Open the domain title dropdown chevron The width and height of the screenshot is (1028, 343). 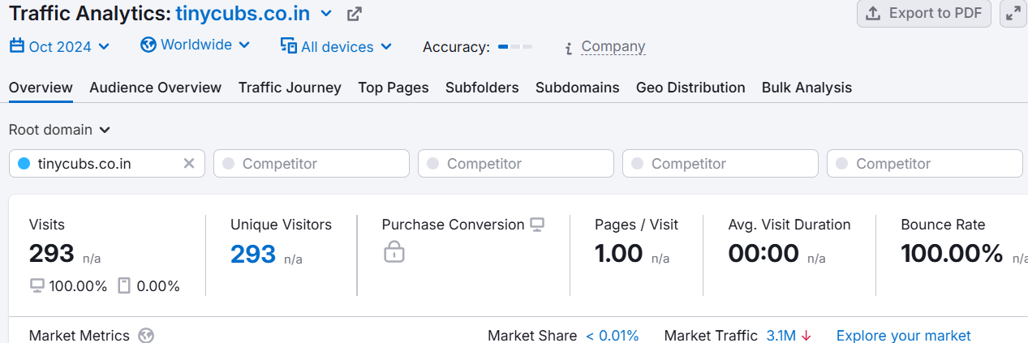[x=326, y=13]
